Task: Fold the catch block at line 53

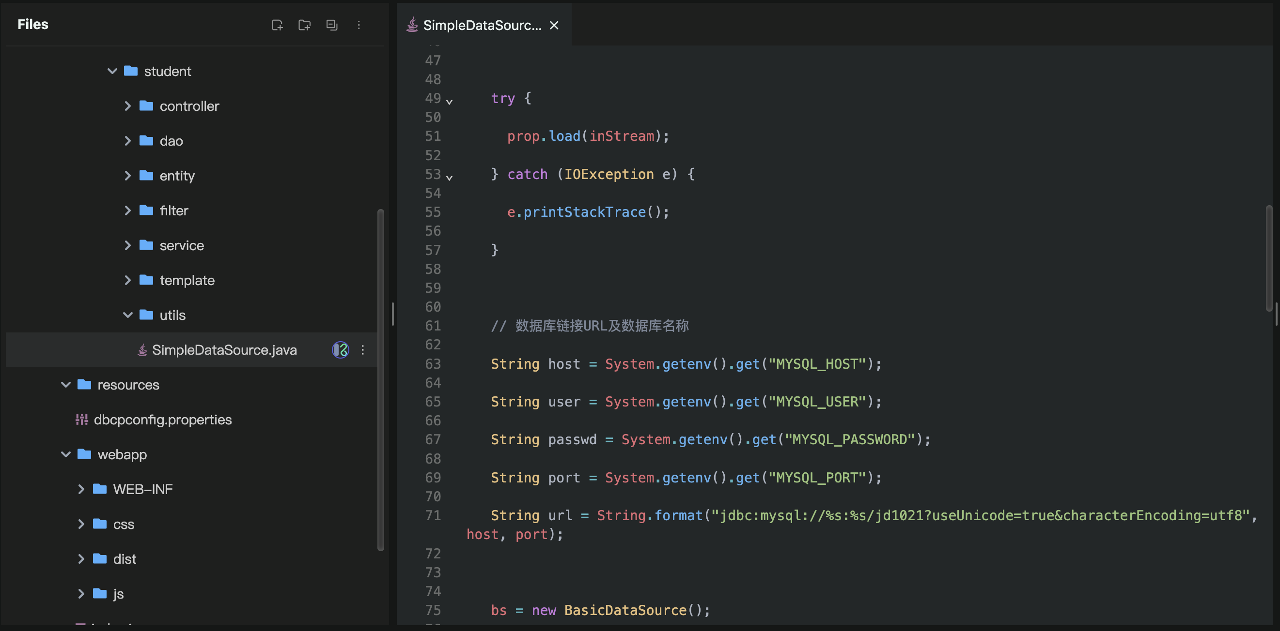Action: (x=449, y=177)
